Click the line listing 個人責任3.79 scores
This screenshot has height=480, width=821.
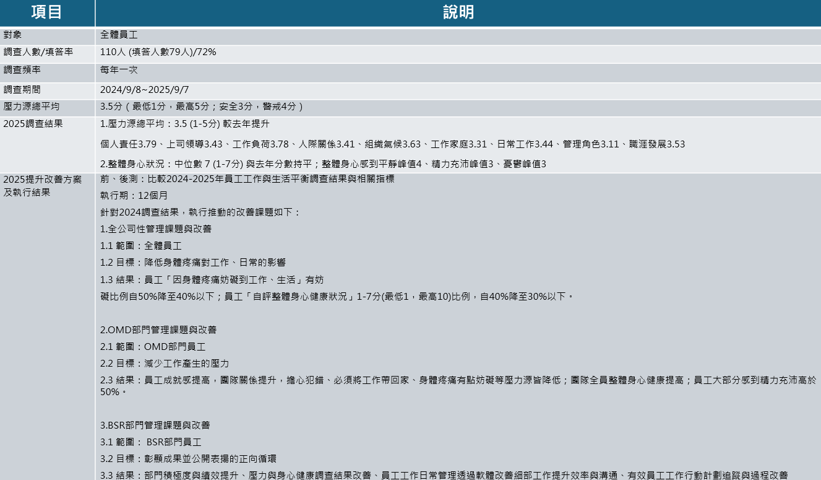[x=392, y=144]
